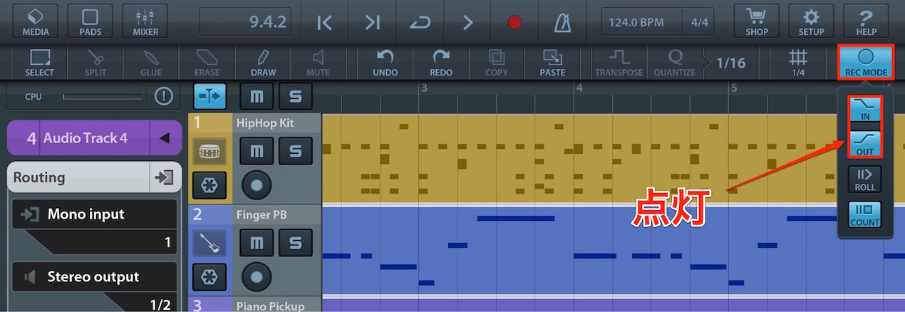Screen dimensions: 905x312
Task: Toggle pre-ROLL record option
Action: coord(865,179)
